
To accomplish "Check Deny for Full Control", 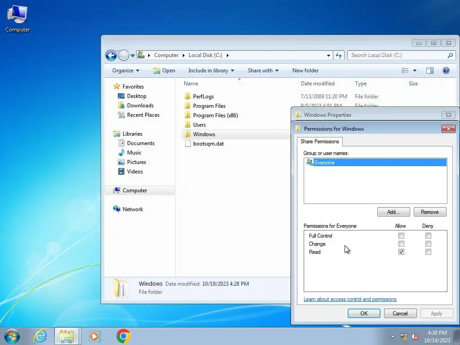I will 428,235.
